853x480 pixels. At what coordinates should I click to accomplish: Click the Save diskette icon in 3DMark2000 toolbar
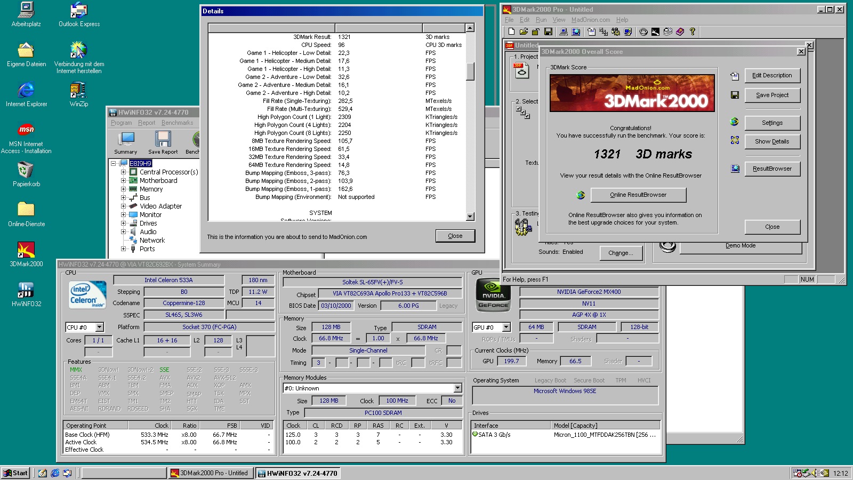tap(549, 31)
